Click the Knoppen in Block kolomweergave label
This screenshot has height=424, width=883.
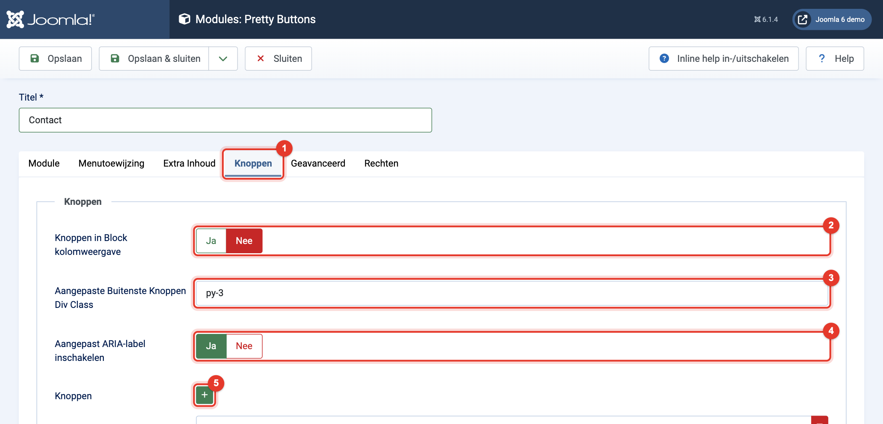pyautogui.click(x=91, y=245)
